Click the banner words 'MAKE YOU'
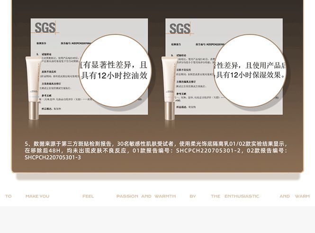This screenshot has width=315, height=233. pos(37,196)
